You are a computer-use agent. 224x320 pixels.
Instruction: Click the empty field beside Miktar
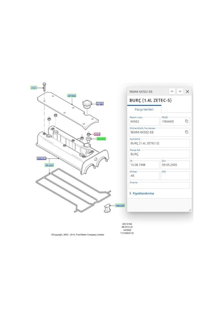175,176
